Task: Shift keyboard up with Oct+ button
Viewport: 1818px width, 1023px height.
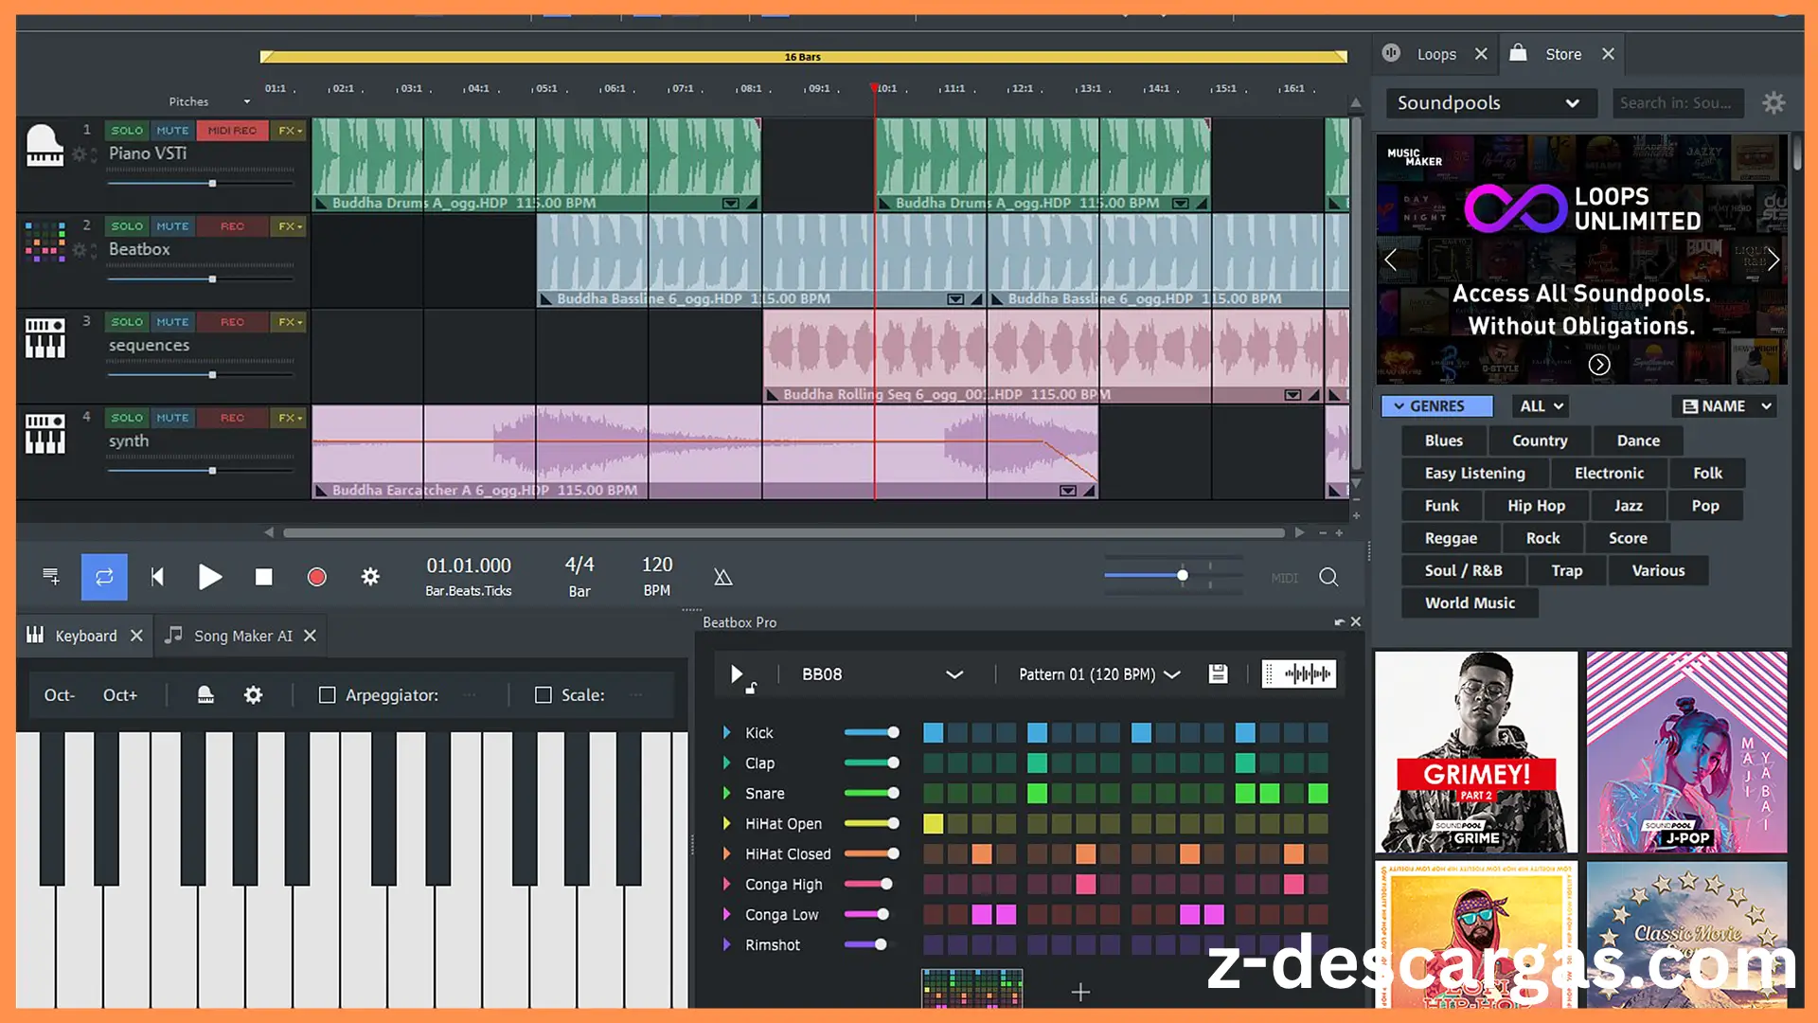Action: point(120,695)
